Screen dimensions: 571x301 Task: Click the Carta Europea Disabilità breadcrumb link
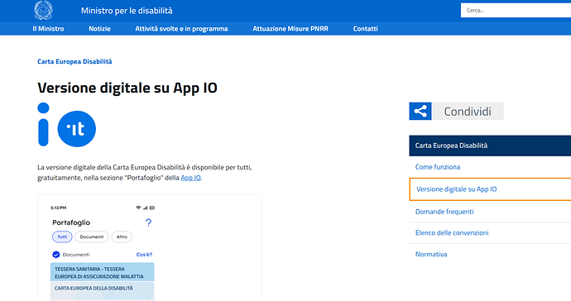click(74, 61)
